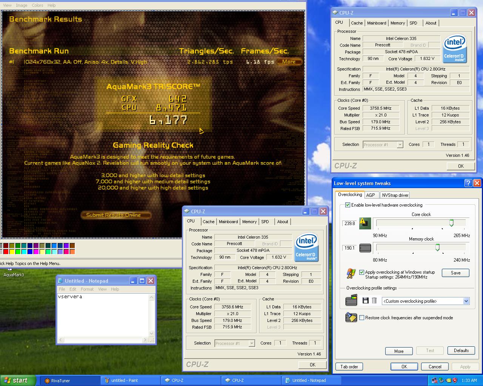This screenshot has width=483, height=386.
Task: Click the Memory clock slider thumb
Action: [x=437, y=247]
